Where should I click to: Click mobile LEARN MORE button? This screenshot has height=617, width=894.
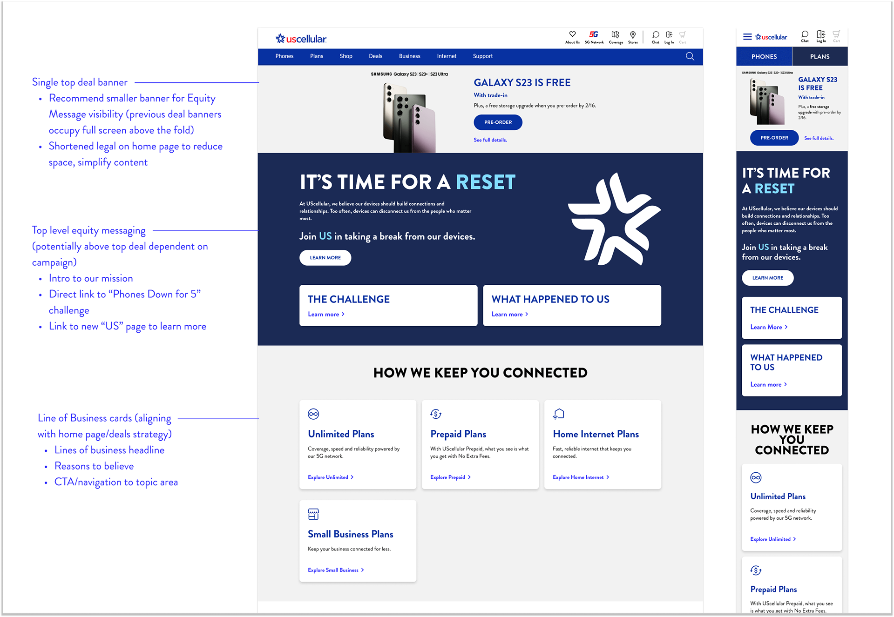[767, 278]
